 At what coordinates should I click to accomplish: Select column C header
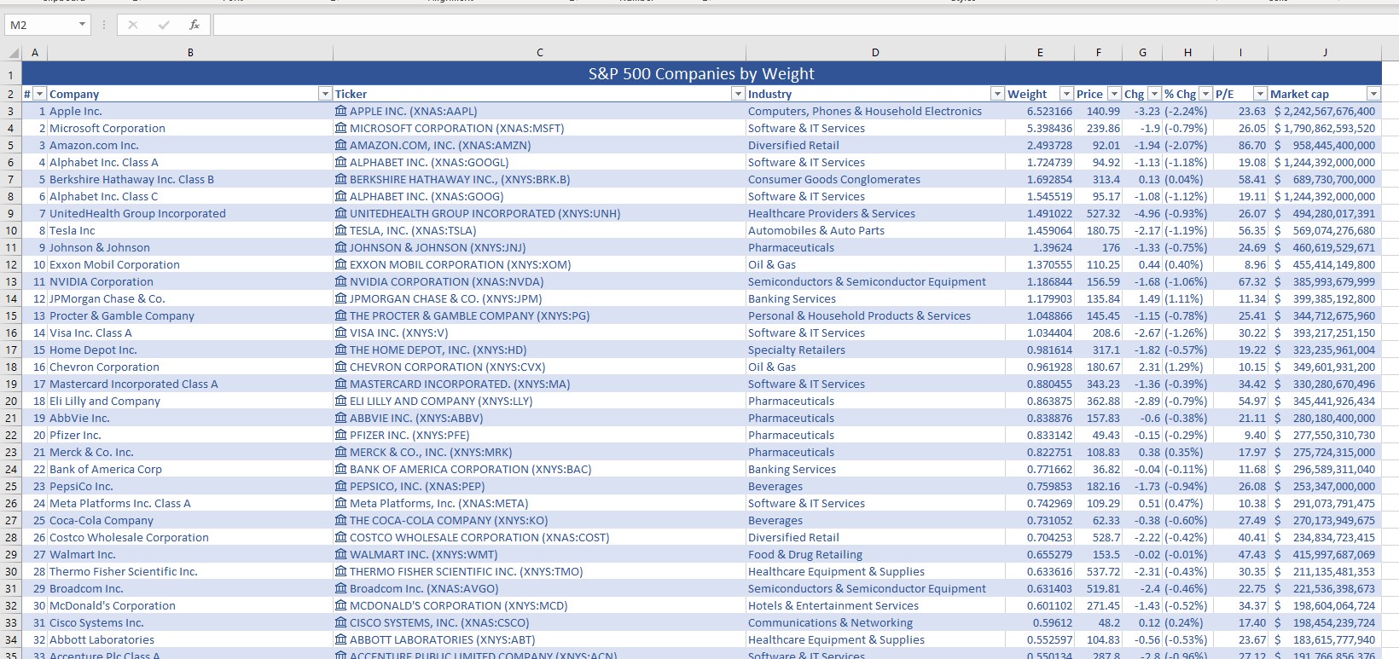540,53
